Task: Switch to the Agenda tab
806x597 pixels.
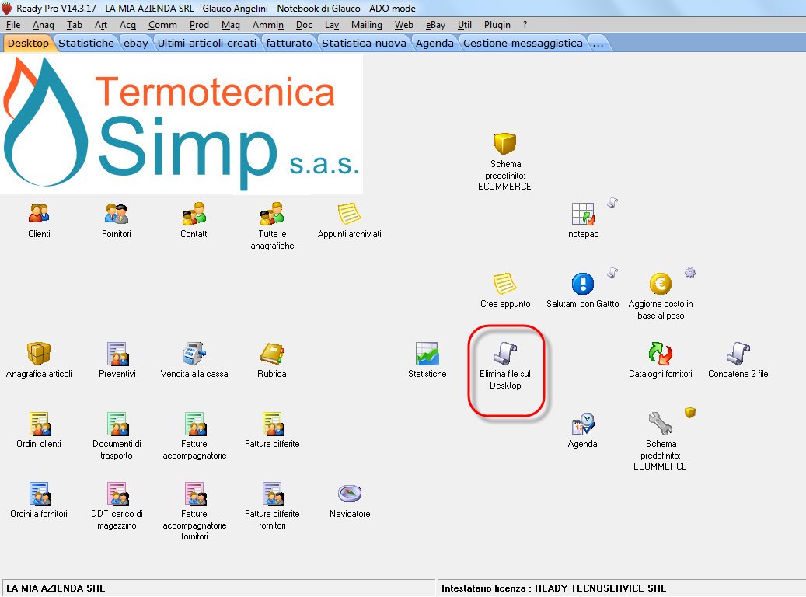Action: tap(435, 44)
